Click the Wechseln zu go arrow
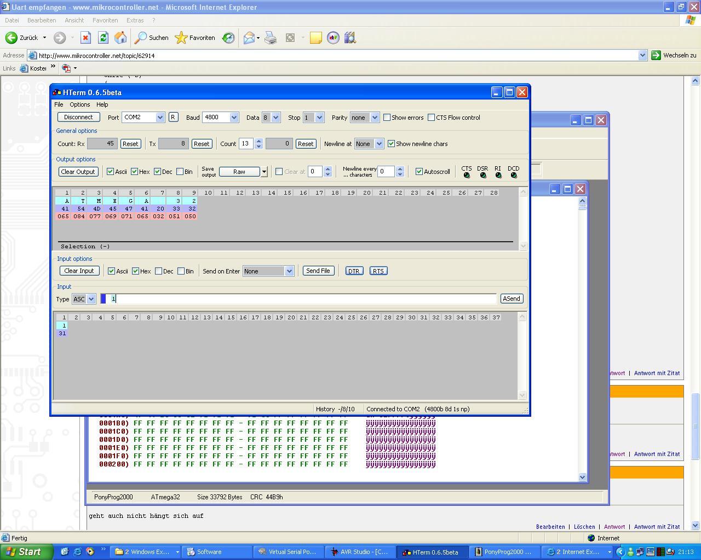The height and width of the screenshot is (560, 701). pos(656,55)
